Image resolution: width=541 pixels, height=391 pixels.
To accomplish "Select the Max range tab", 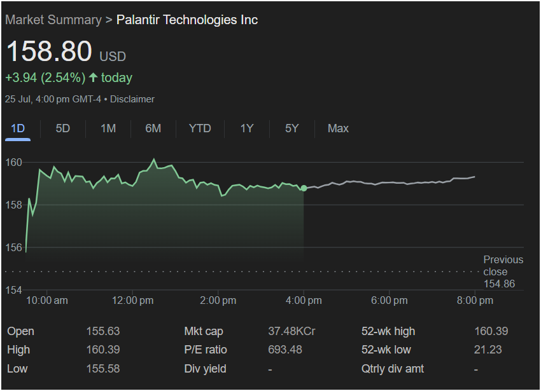I will (338, 128).
